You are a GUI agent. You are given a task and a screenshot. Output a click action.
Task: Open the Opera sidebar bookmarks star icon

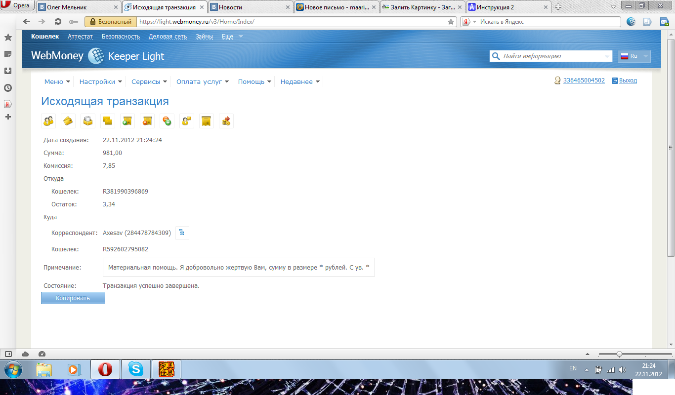tap(8, 38)
